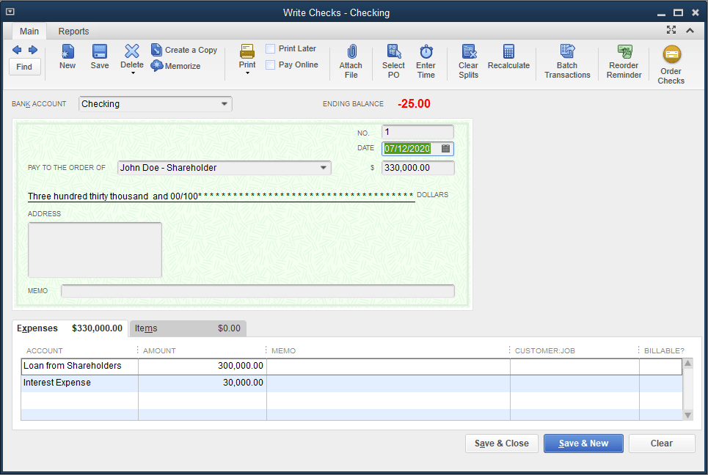Switch to the Reports tab
708x475 pixels.
click(x=73, y=32)
